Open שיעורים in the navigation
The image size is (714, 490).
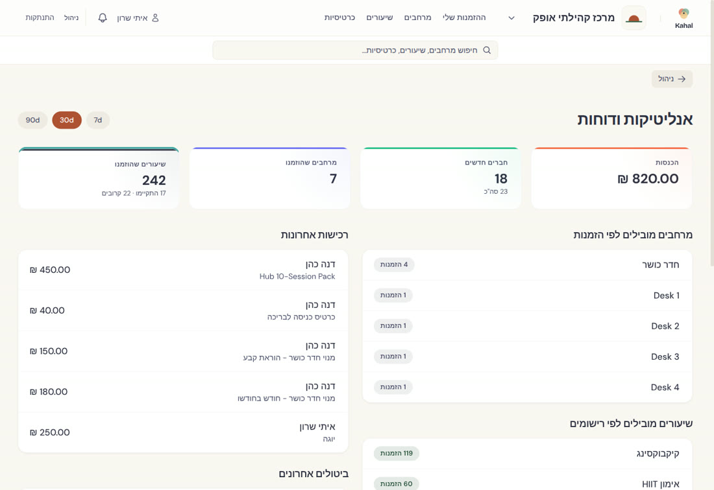379,17
